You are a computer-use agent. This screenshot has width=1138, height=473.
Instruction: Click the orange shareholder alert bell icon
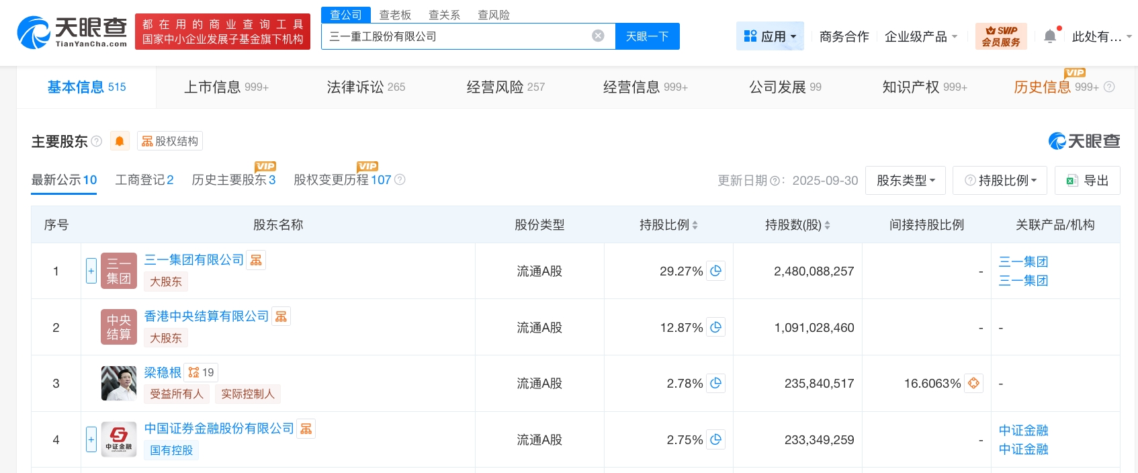click(120, 141)
